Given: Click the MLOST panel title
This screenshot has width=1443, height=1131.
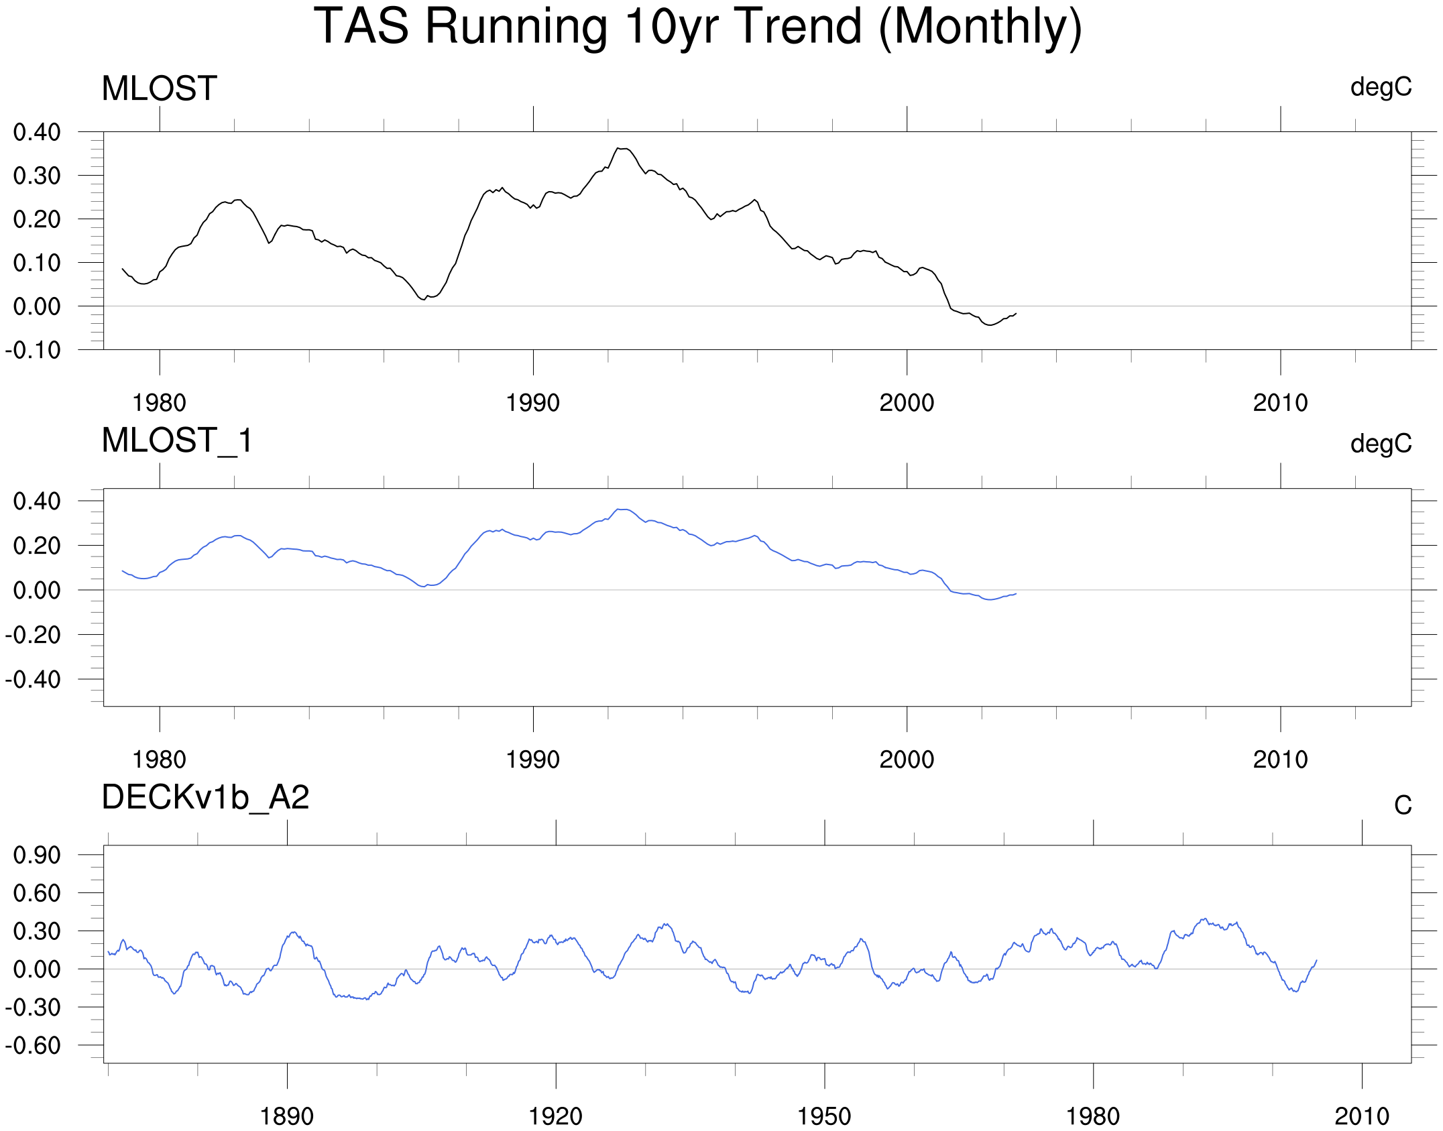Looking at the screenshot, I should pos(159,88).
